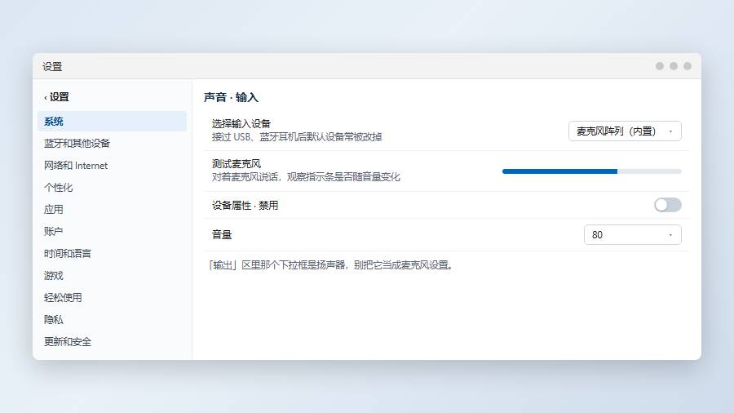The height and width of the screenshot is (413, 734).
Task: Select 系统 in the sidebar
Action: pyautogui.click(x=112, y=122)
